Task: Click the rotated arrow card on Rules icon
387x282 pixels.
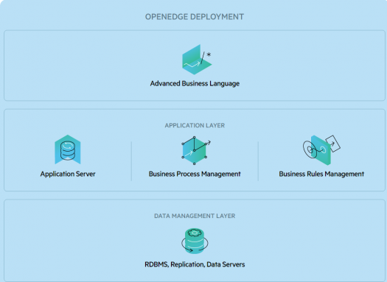Action: pos(333,144)
